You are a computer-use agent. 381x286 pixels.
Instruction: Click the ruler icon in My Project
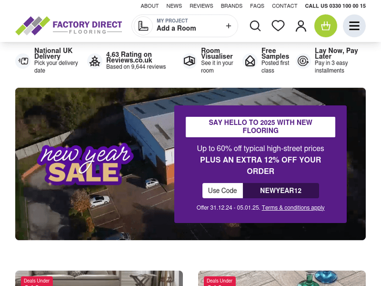click(143, 26)
